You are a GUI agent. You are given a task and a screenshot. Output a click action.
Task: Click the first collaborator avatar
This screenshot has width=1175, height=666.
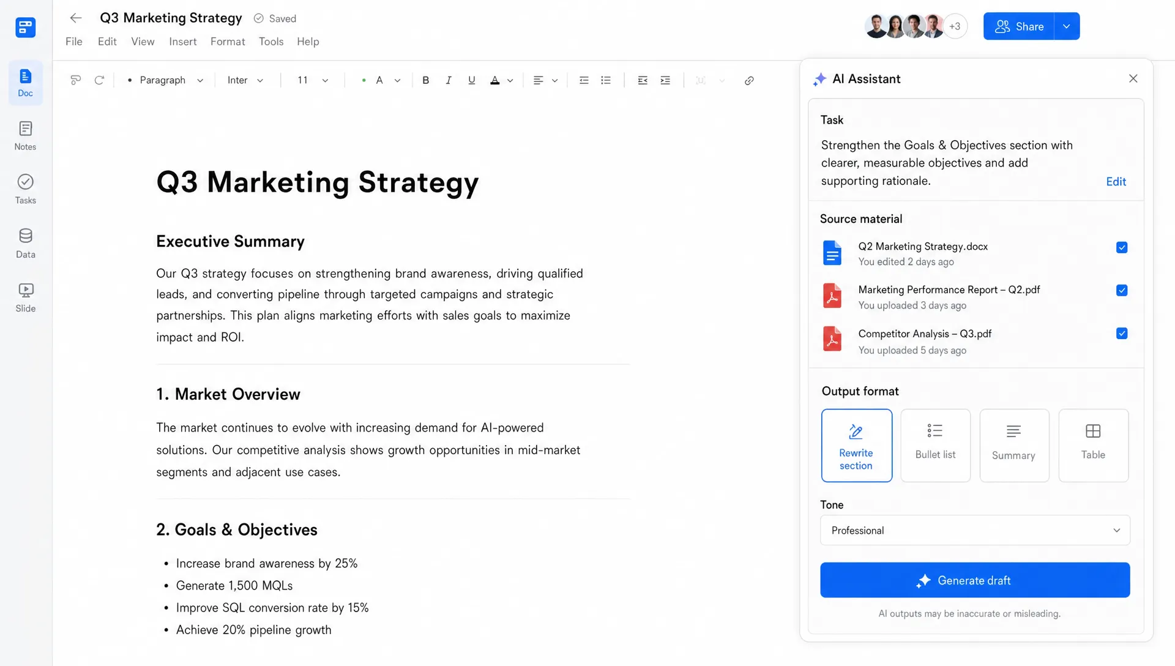(876, 26)
